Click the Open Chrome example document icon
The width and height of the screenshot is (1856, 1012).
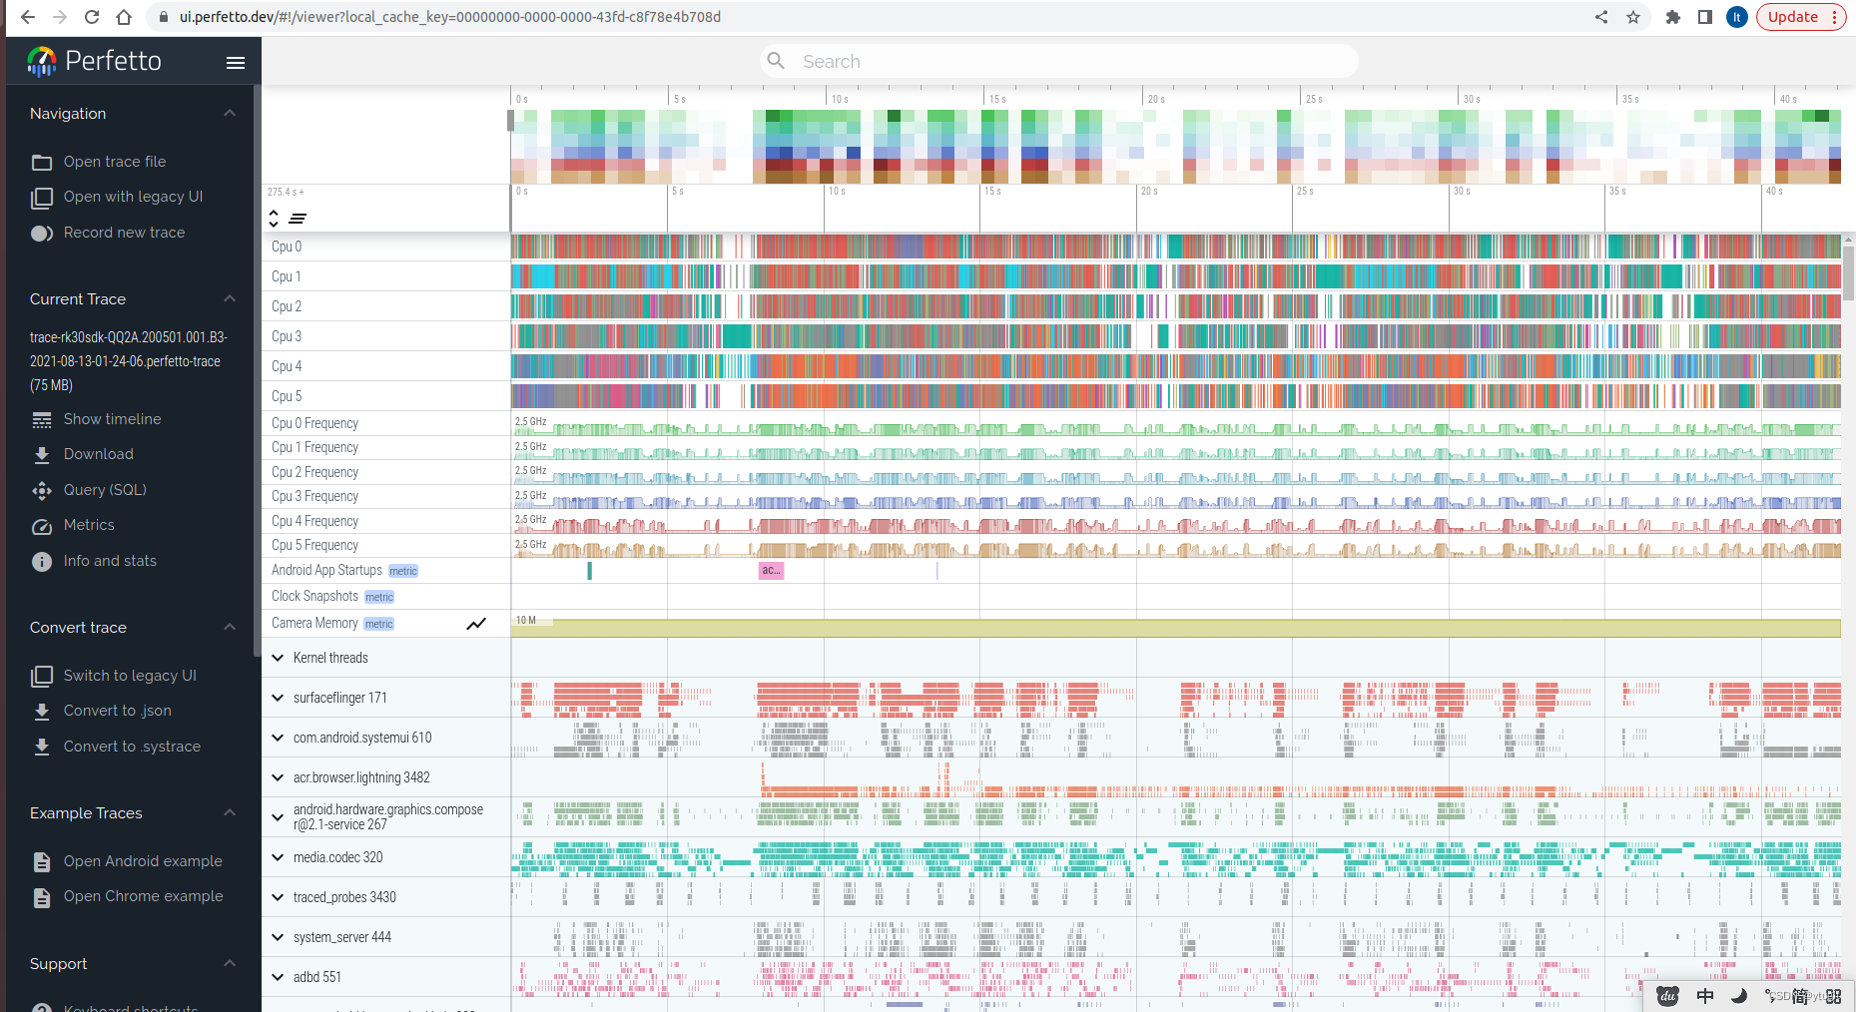click(42, 897)
